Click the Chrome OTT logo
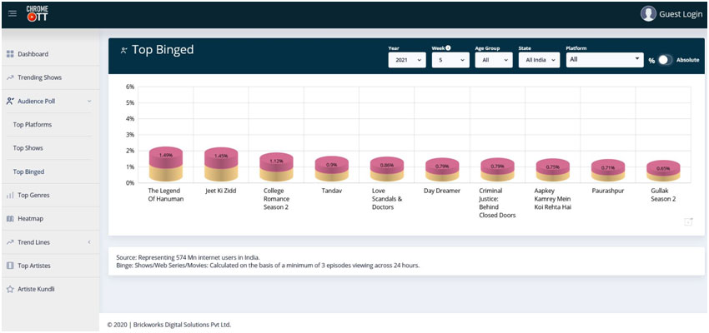 pos(37,13)
